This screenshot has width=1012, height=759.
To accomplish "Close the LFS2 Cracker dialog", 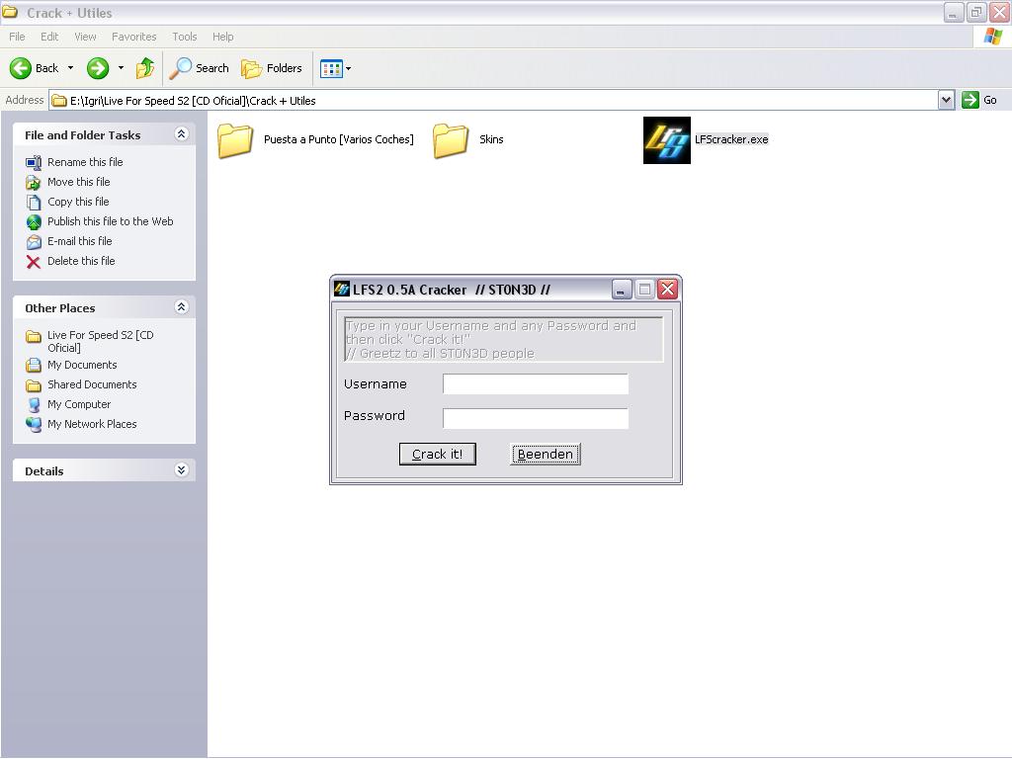I will point(667,290).
